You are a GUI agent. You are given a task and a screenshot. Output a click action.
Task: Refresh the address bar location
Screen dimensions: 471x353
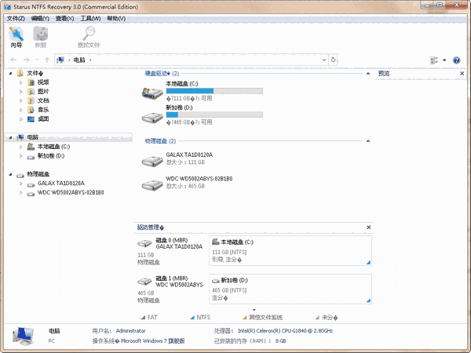click(333, 60)
